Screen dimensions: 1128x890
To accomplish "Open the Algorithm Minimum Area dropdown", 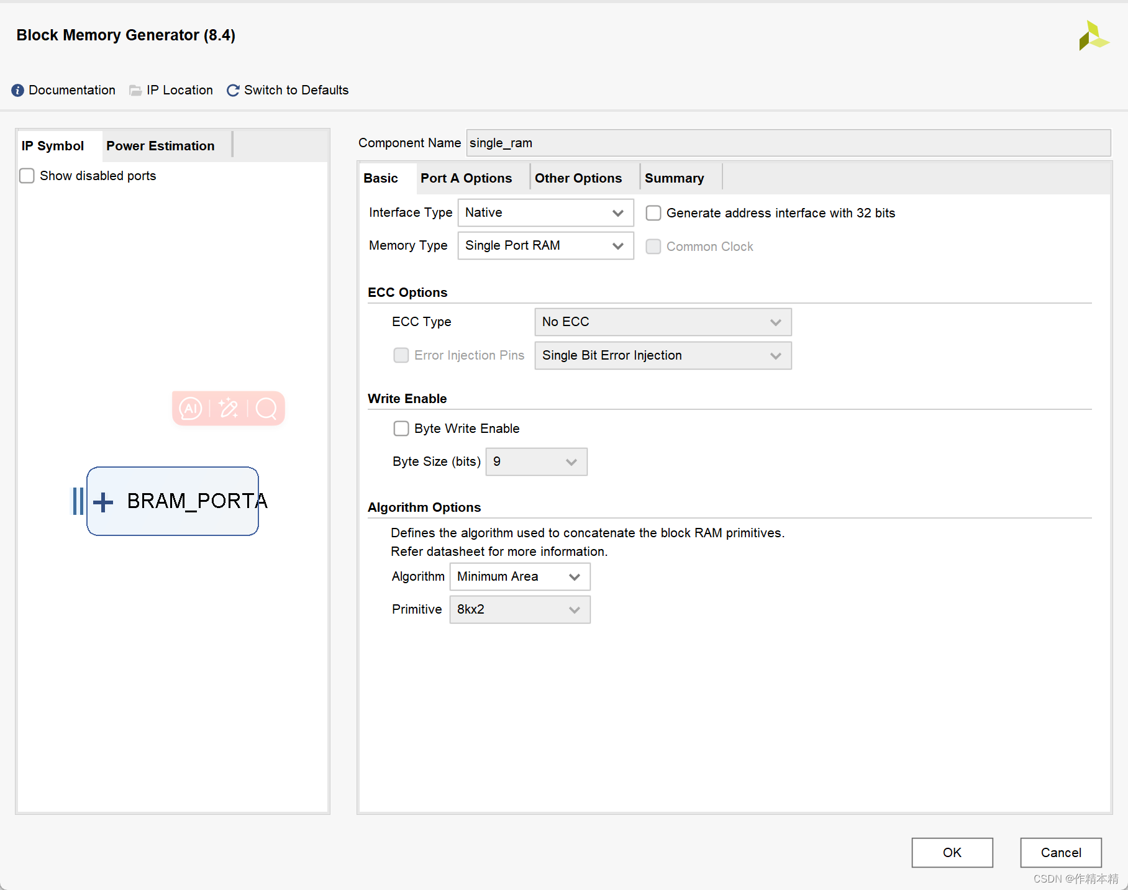I will (520, 577).
